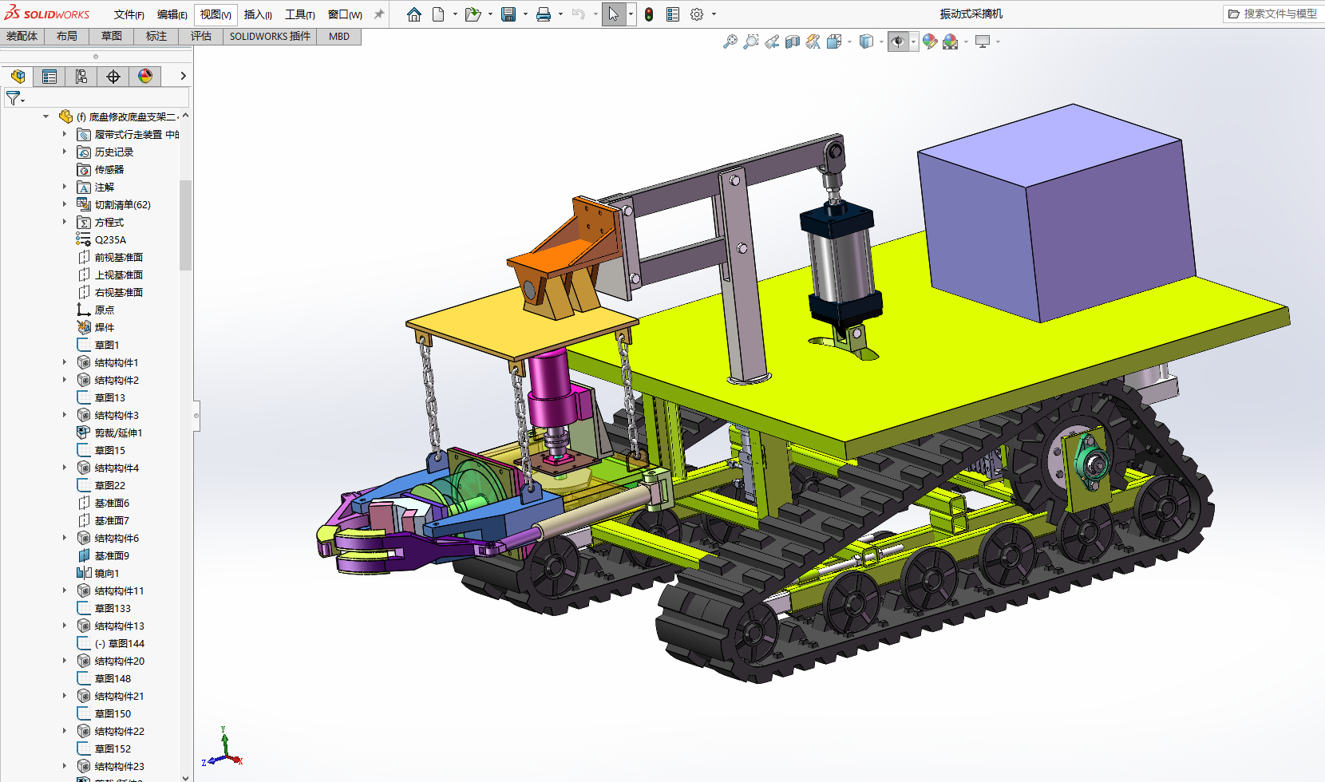Click Previous View icon
Screen dimensions: 1325x782
(772, 41)
